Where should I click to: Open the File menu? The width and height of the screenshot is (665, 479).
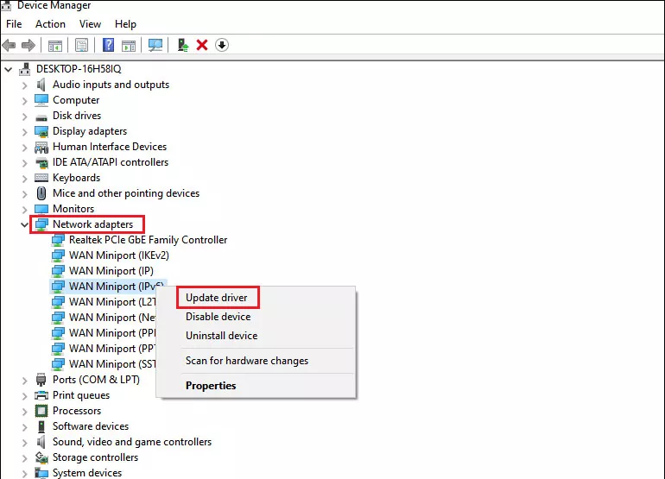click(14, 24)
